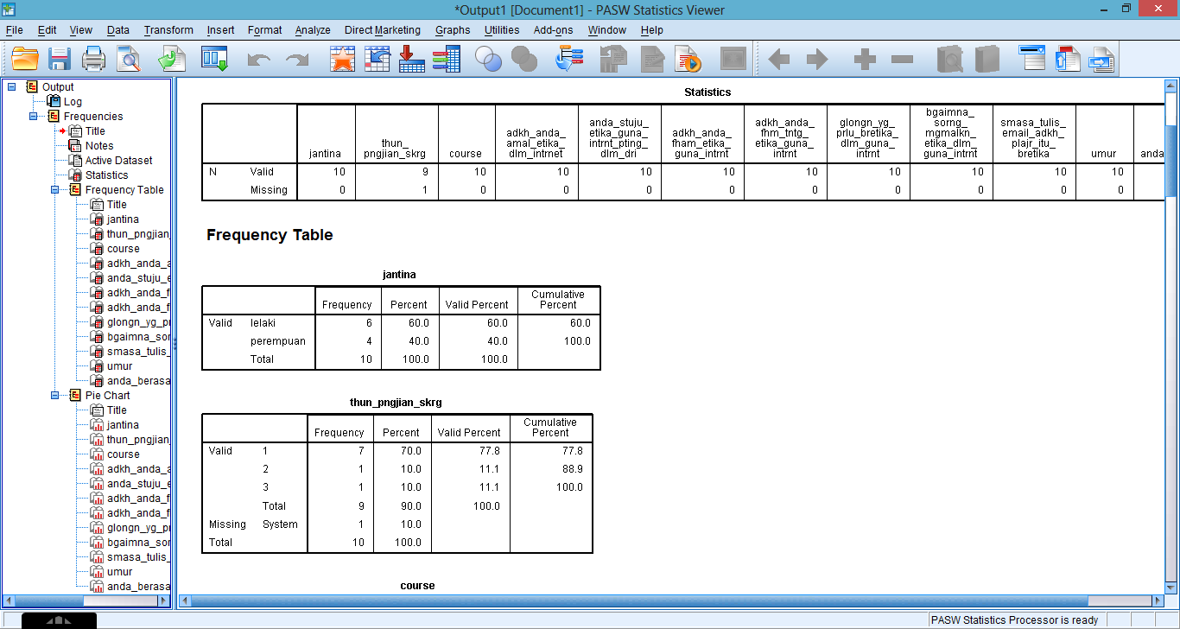
Task: Open the Direct Marketing menu
Action: click(383, 29)
